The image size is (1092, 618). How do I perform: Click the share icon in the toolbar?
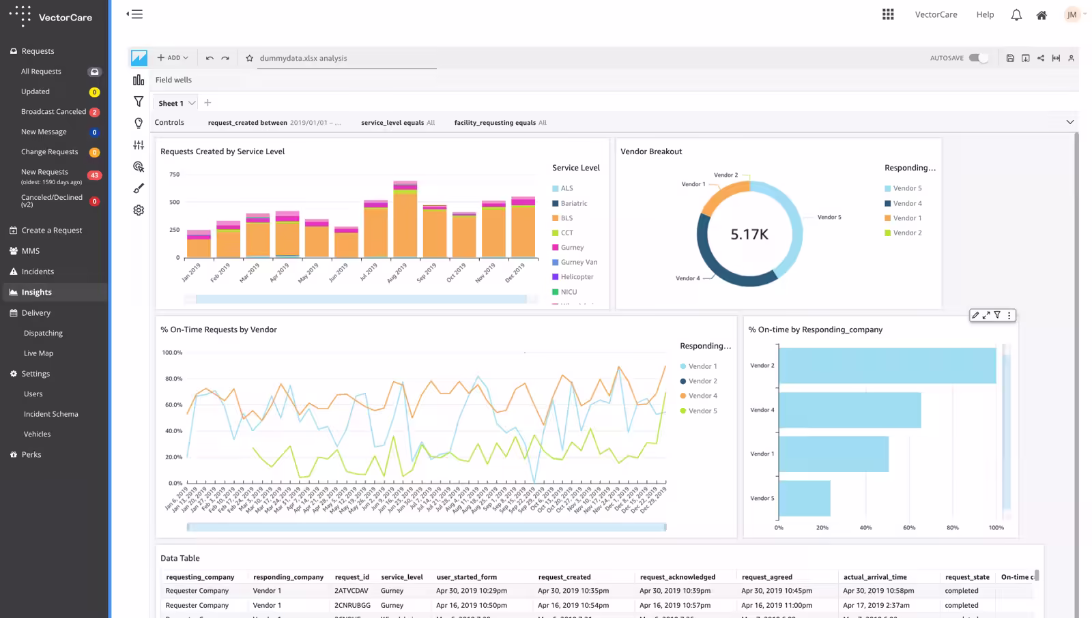pyautogui.click(x=1041, y=58)
